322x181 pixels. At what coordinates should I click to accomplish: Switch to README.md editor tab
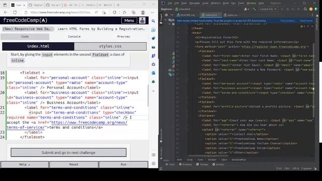coord(187,15)
